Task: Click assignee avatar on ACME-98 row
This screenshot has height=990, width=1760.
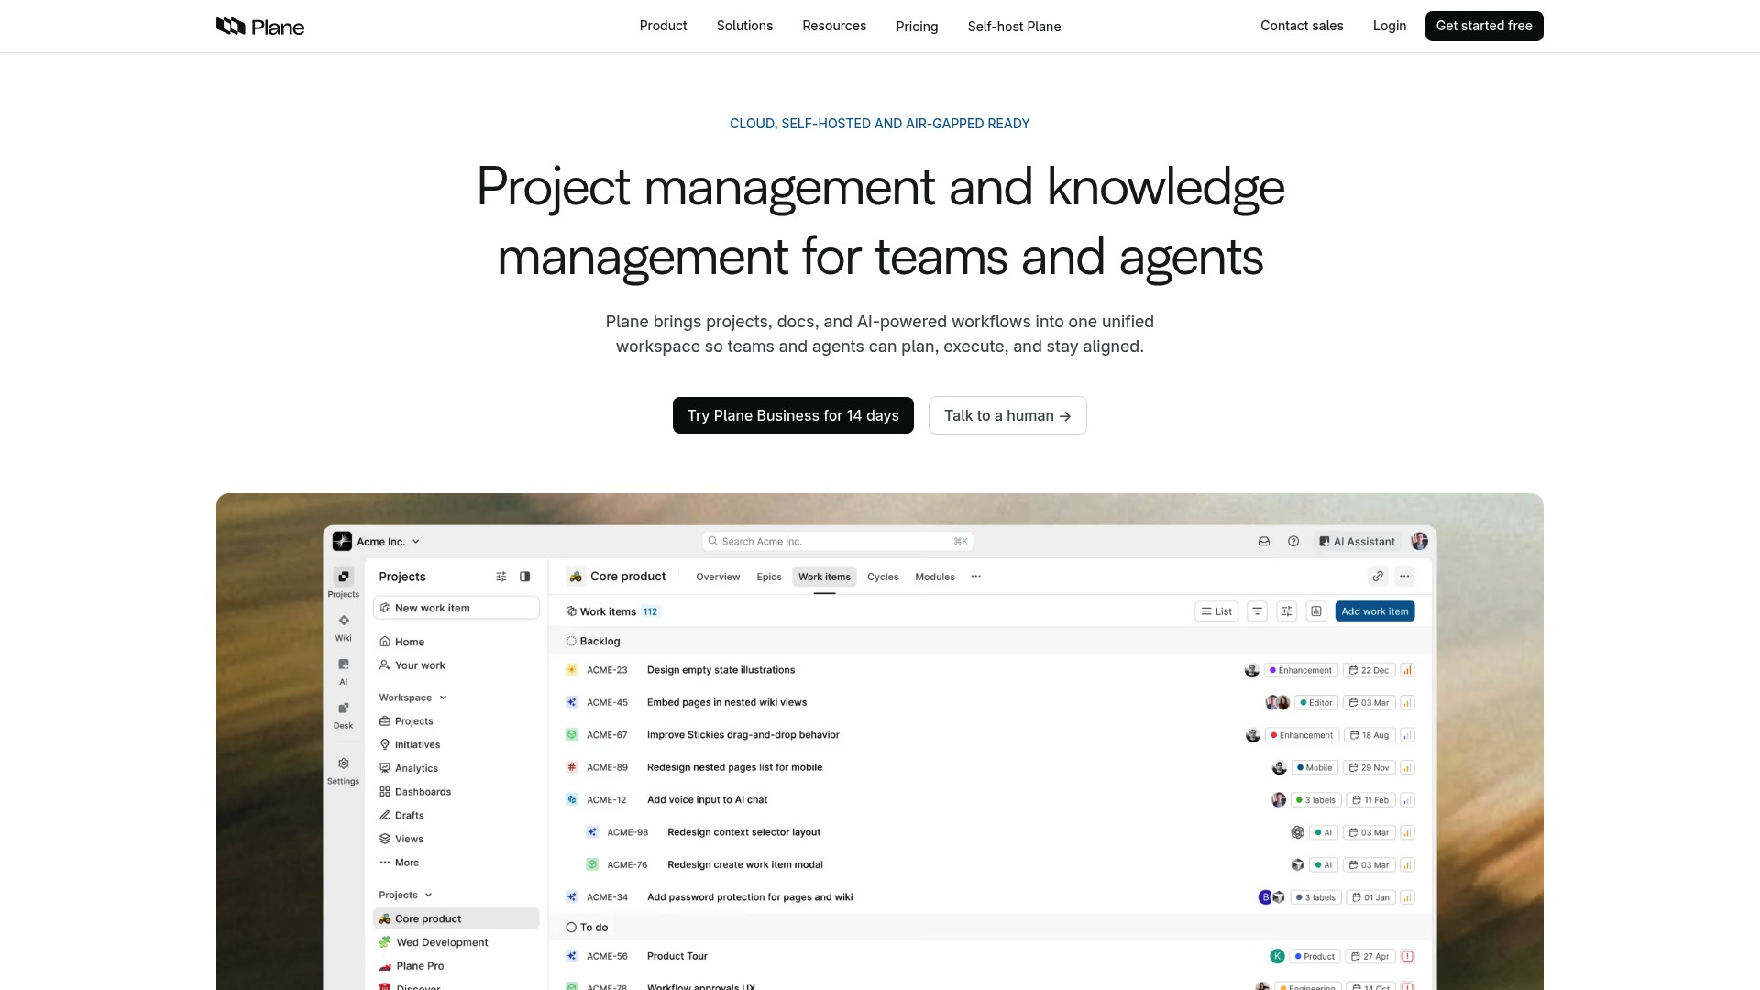Action: point(1297,832)
